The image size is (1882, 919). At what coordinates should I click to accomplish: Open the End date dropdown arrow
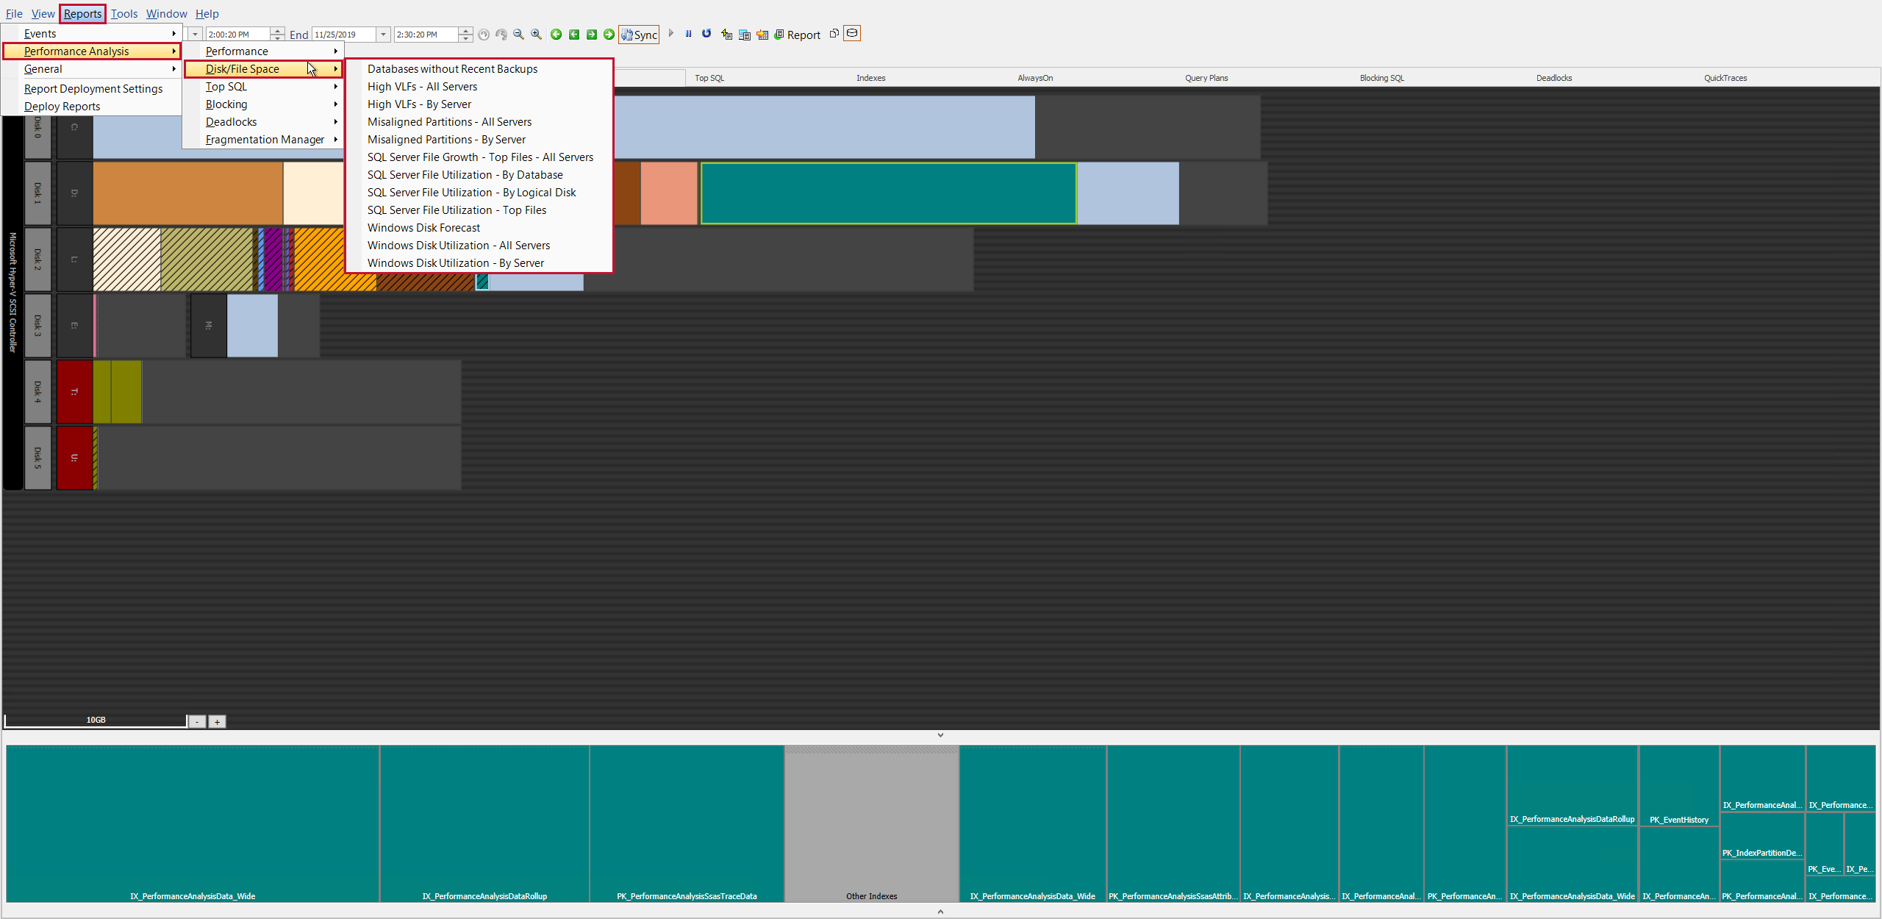383,34
